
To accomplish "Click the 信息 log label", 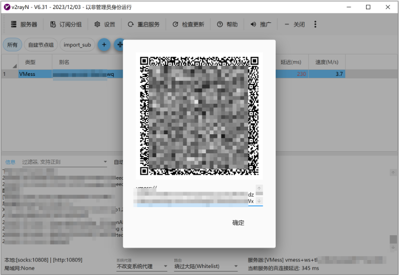I will (10, 162).
